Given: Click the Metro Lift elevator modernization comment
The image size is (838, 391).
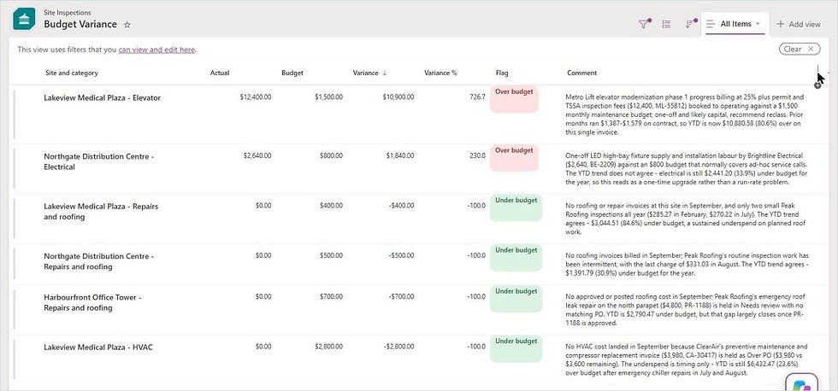Looking at the screenshot, I should 686,114.
